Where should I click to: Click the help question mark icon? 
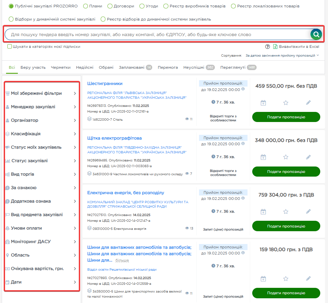coord(268,47)
